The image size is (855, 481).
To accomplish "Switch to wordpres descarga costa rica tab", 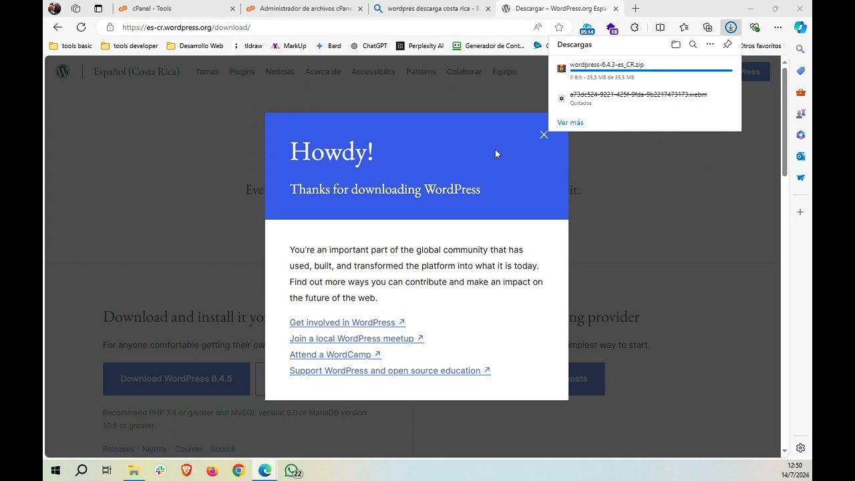I will 432,9.
